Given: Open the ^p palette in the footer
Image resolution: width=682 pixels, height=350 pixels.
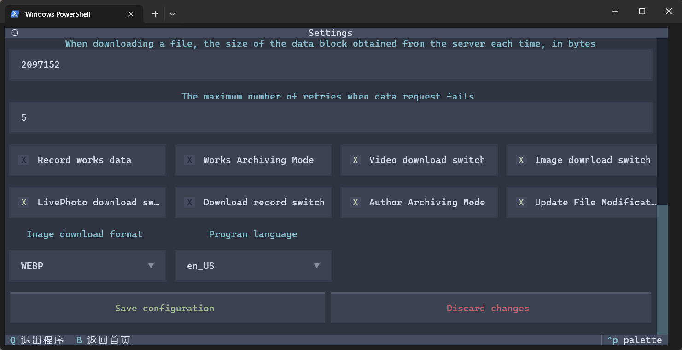Looking at the screenshot, I should (634, 340).
